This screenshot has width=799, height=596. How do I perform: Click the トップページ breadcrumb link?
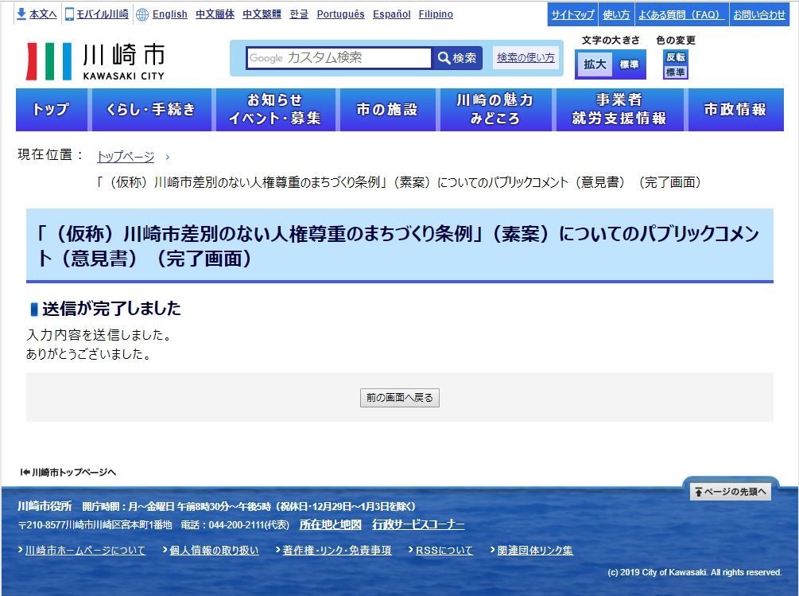coord(126,157)
